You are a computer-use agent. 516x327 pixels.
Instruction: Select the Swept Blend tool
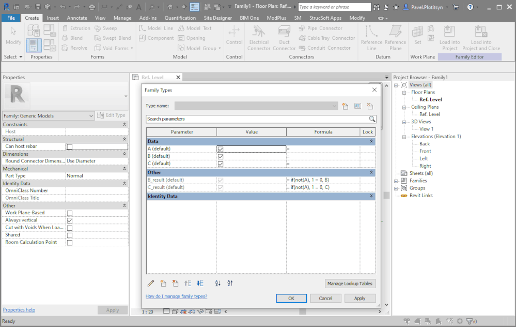(113, 38)
